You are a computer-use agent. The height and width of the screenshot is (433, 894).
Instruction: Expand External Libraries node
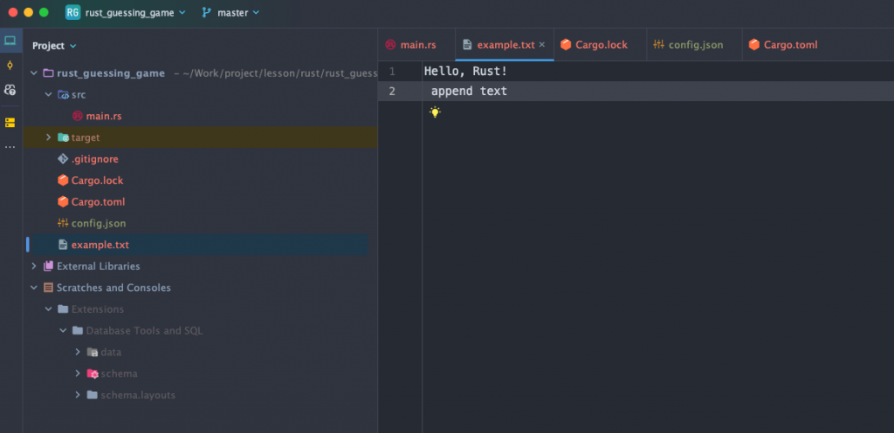pos(34,267)
